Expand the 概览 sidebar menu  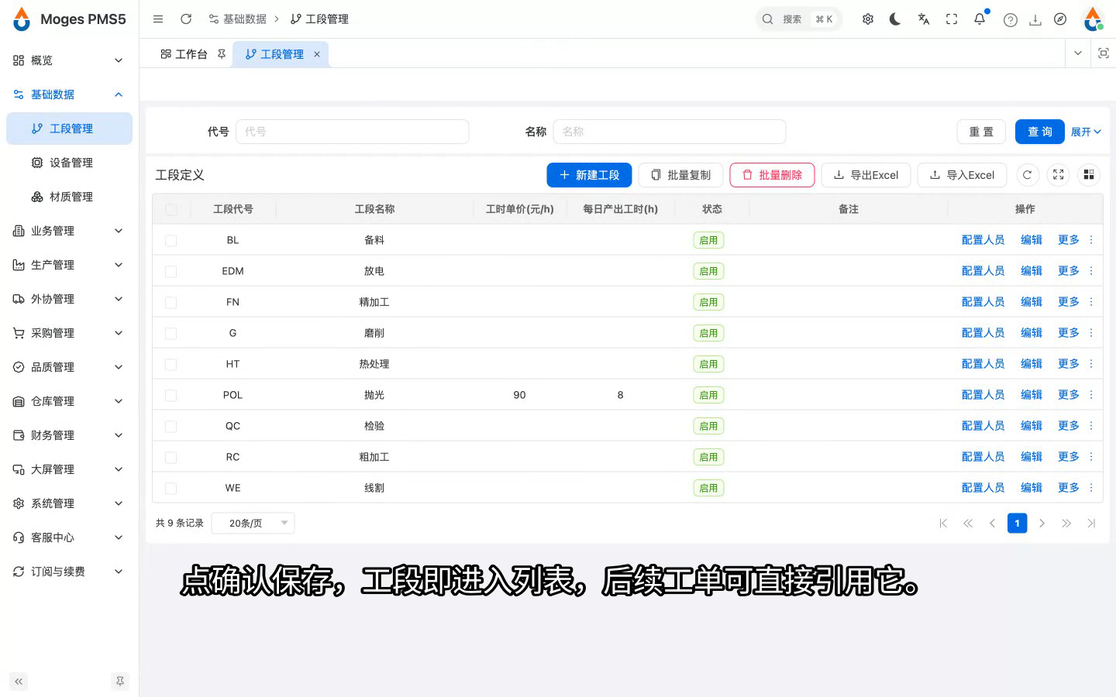pos(69,60)
